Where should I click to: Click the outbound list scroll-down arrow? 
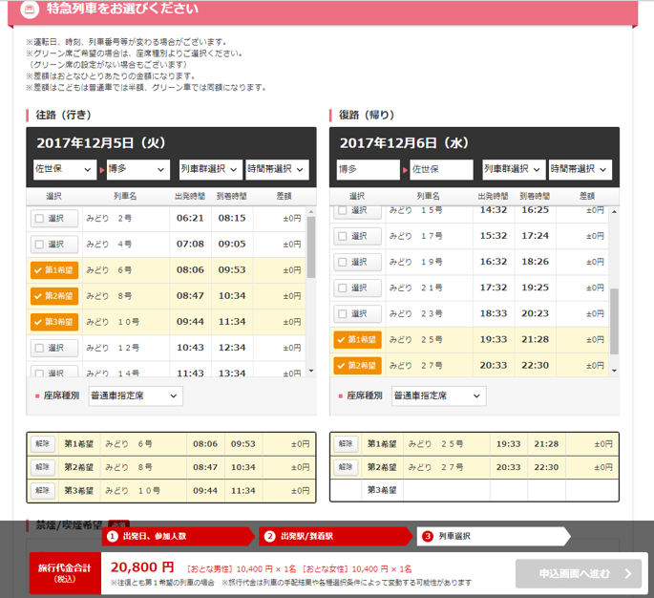point(311,371)
